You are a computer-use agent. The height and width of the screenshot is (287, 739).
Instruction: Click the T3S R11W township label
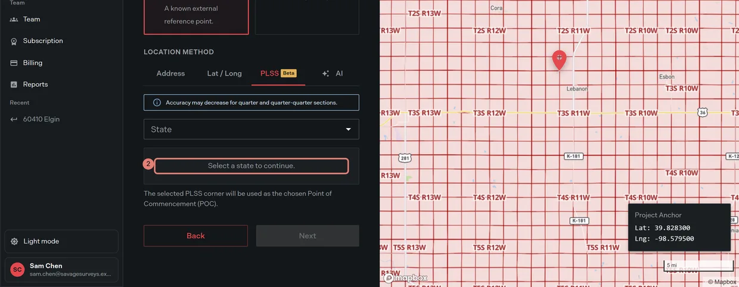pos(573,113)
